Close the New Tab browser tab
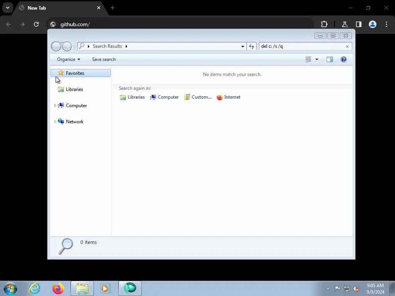The height and width of the screenshot is (296, 395). click(99, 8)
